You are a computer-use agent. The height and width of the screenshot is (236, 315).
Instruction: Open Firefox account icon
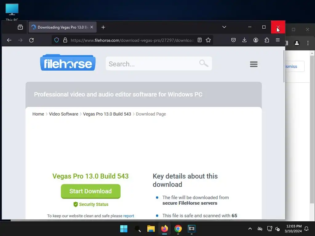tap(256, 40)
